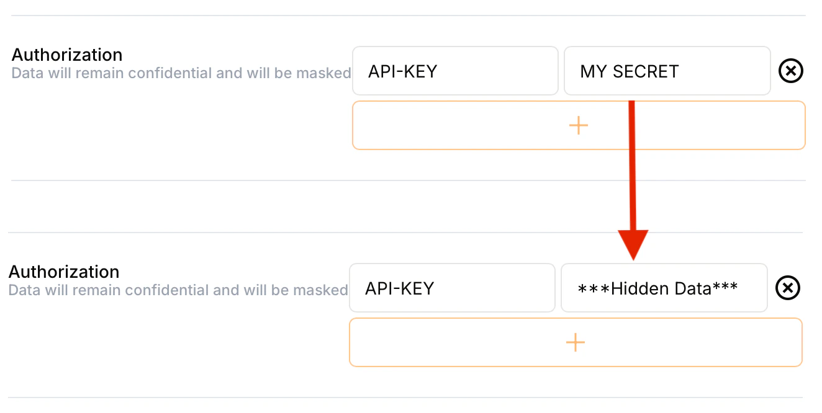The height and width of the screenshot is (413, 822).
Task: Click the second API-KEY input field
Action: point(452,288)
